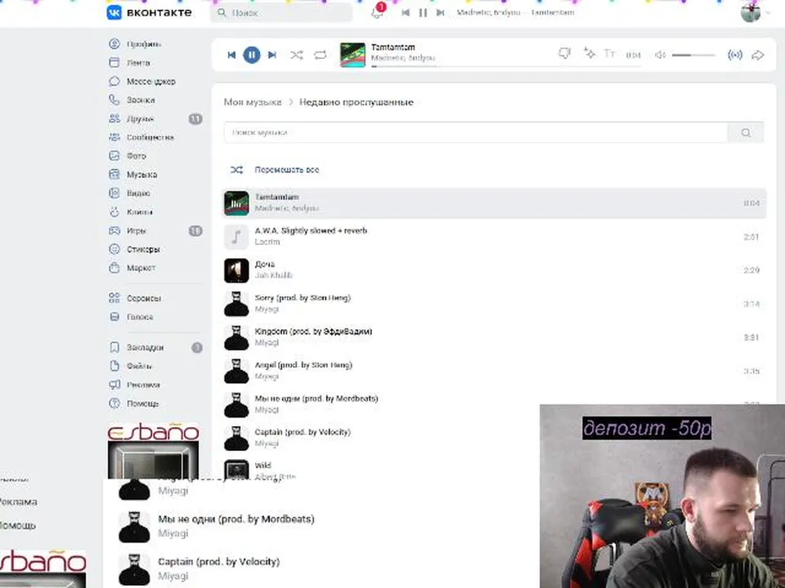
Task: Click the top search field
Action: 281,13
